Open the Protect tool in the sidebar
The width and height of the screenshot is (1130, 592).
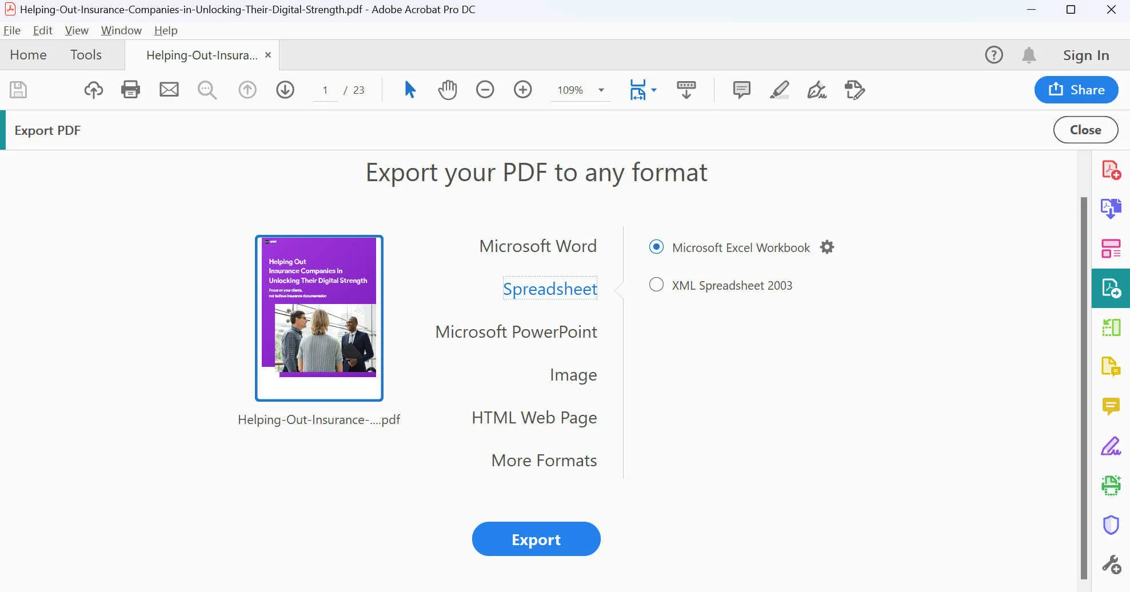pyautogui.click(x=1111, y=525)
